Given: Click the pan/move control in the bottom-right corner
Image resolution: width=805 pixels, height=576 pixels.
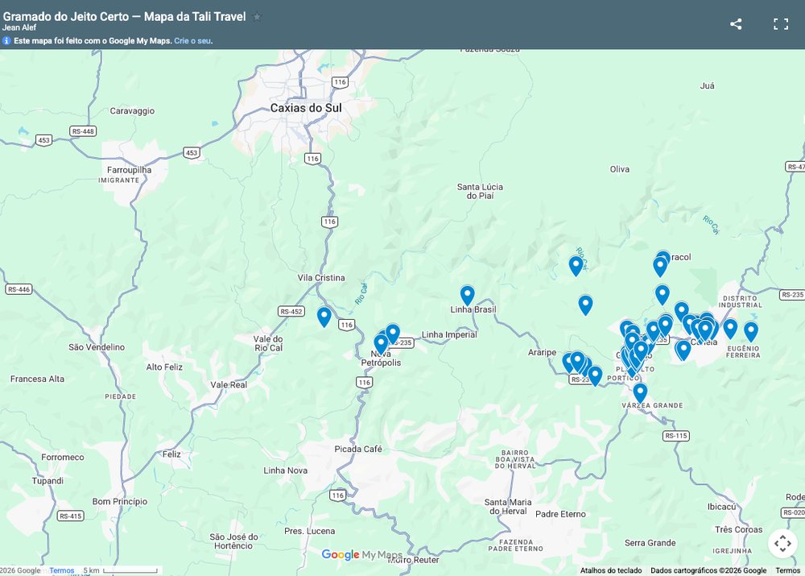Looking at the screenshot, I should tap(782, 543).
